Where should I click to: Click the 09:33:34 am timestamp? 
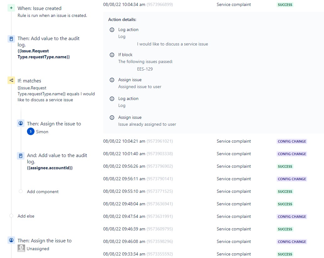(x=124, y=254)
